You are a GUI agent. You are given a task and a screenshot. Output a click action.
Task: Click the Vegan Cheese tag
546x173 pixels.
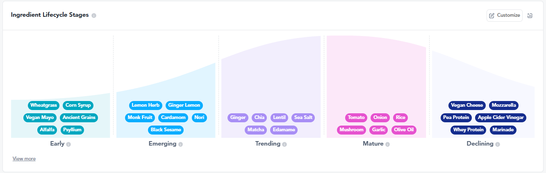467,106
